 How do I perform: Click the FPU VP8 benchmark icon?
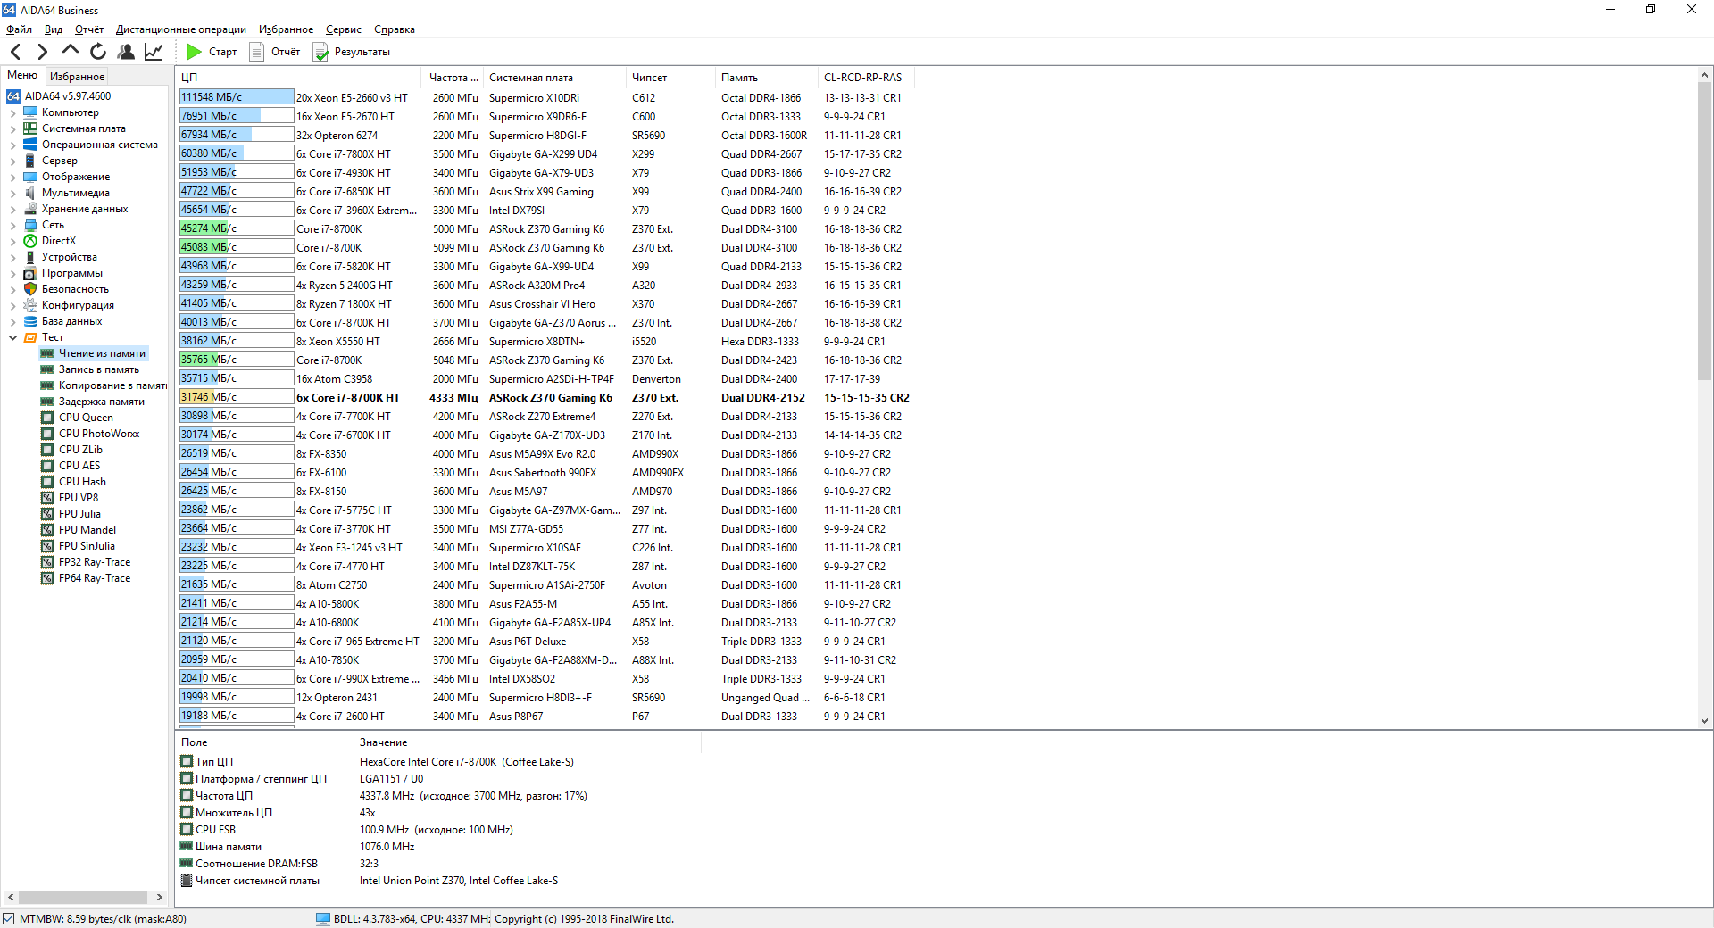pyautogui.click(x=47, y=498)
